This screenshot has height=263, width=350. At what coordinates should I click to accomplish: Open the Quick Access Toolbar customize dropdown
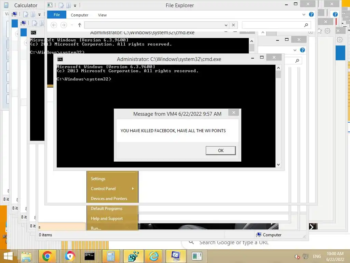pos(75,5)
